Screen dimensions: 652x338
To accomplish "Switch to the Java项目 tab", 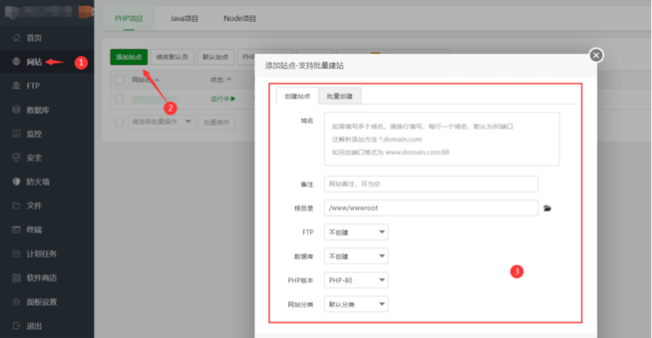I will (x=184, y=18).
